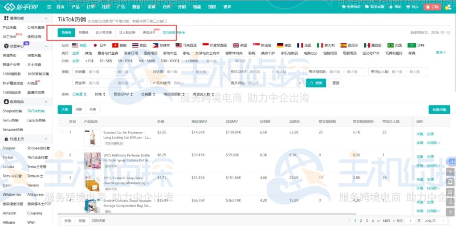Switch to the 周榜 tab
The image size is (456, 226).
point(79,109)
